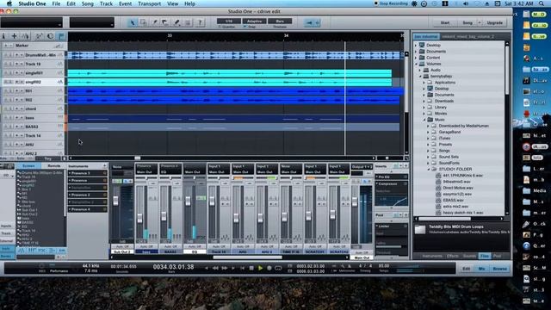
Task: Collapse the Volumes folder in browser
Action: [x=417, y=64]
